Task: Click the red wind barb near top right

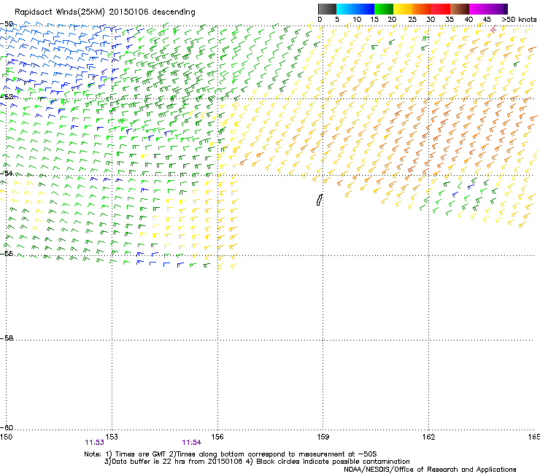Action: [493, 30]
